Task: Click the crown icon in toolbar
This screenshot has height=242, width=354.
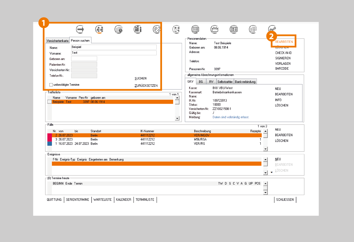Action: (215, 29)
